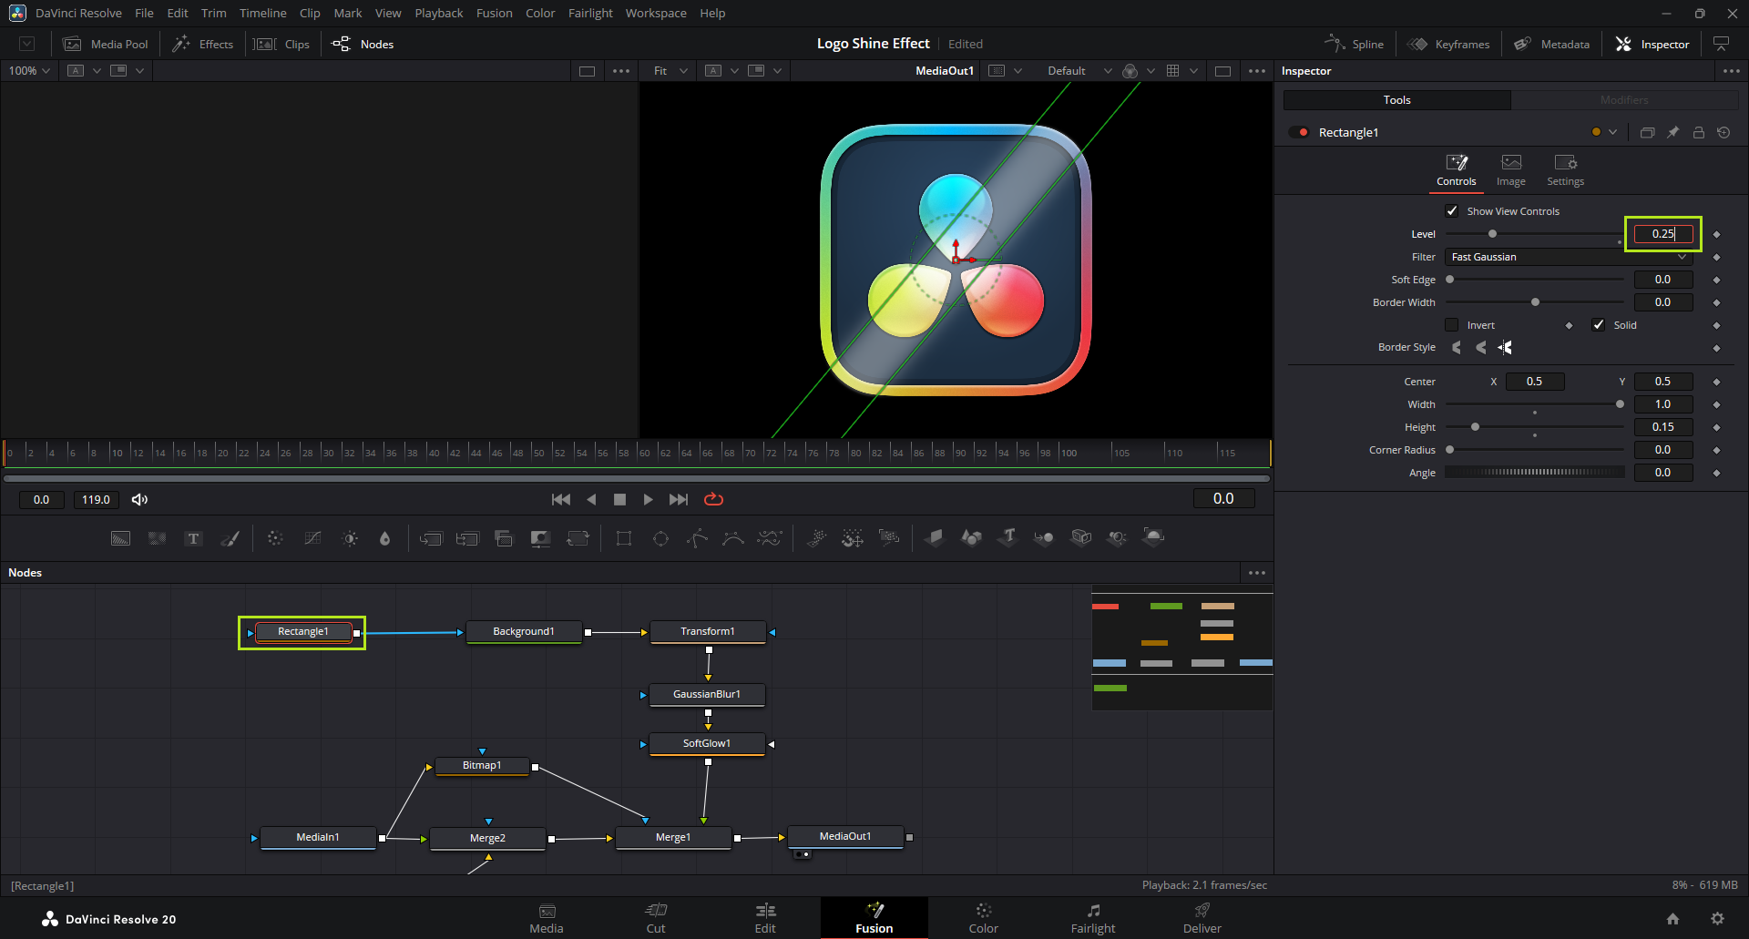Select the Rectangle mask tool icon

coord(624,538)
